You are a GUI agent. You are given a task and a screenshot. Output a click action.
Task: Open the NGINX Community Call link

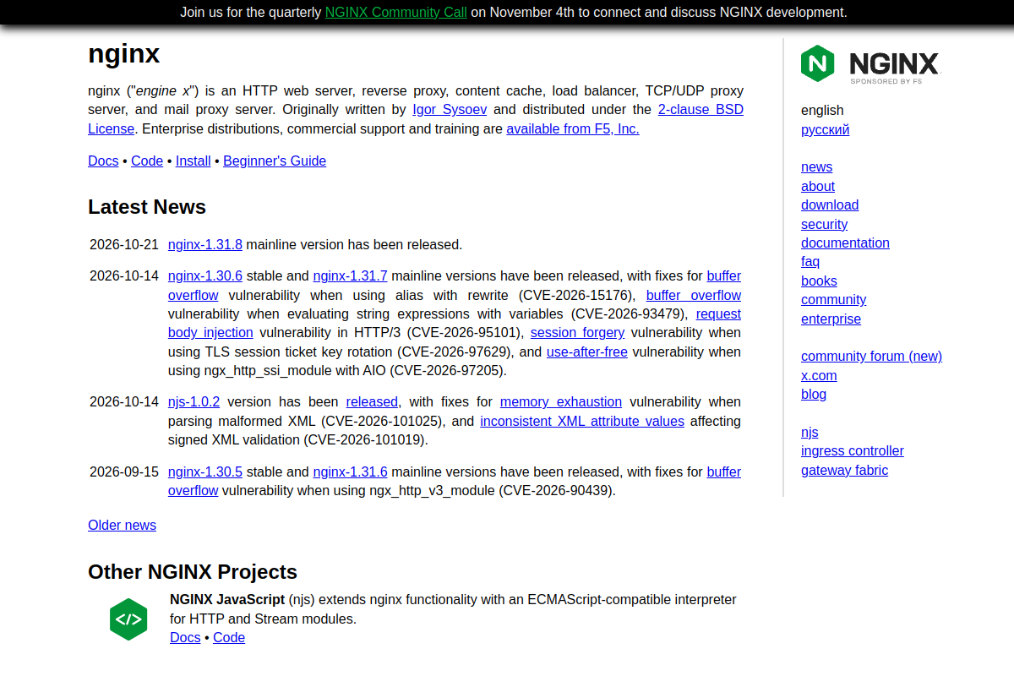click(x=395, y=12)
